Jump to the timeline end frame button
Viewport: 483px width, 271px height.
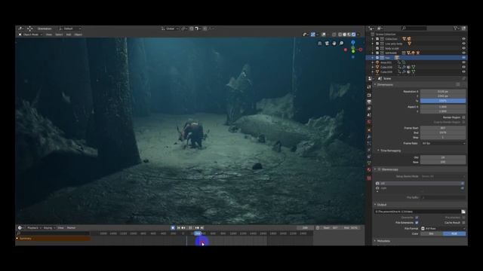coord(202,227)
